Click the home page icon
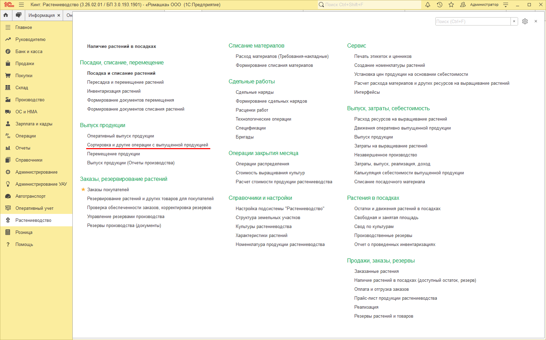The image size is (546, 340). (6, 15)
